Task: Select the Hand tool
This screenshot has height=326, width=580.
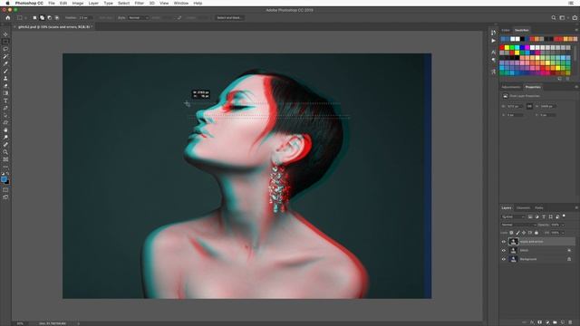Action: click(x=5, y=130)
